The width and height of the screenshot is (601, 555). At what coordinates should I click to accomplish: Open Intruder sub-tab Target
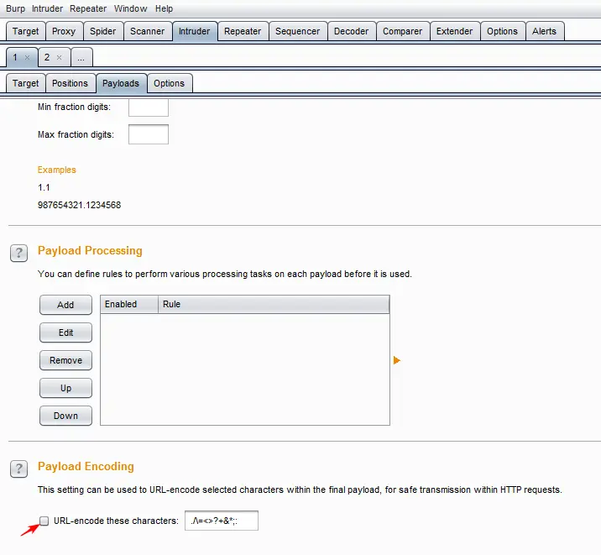coord(26,83)
